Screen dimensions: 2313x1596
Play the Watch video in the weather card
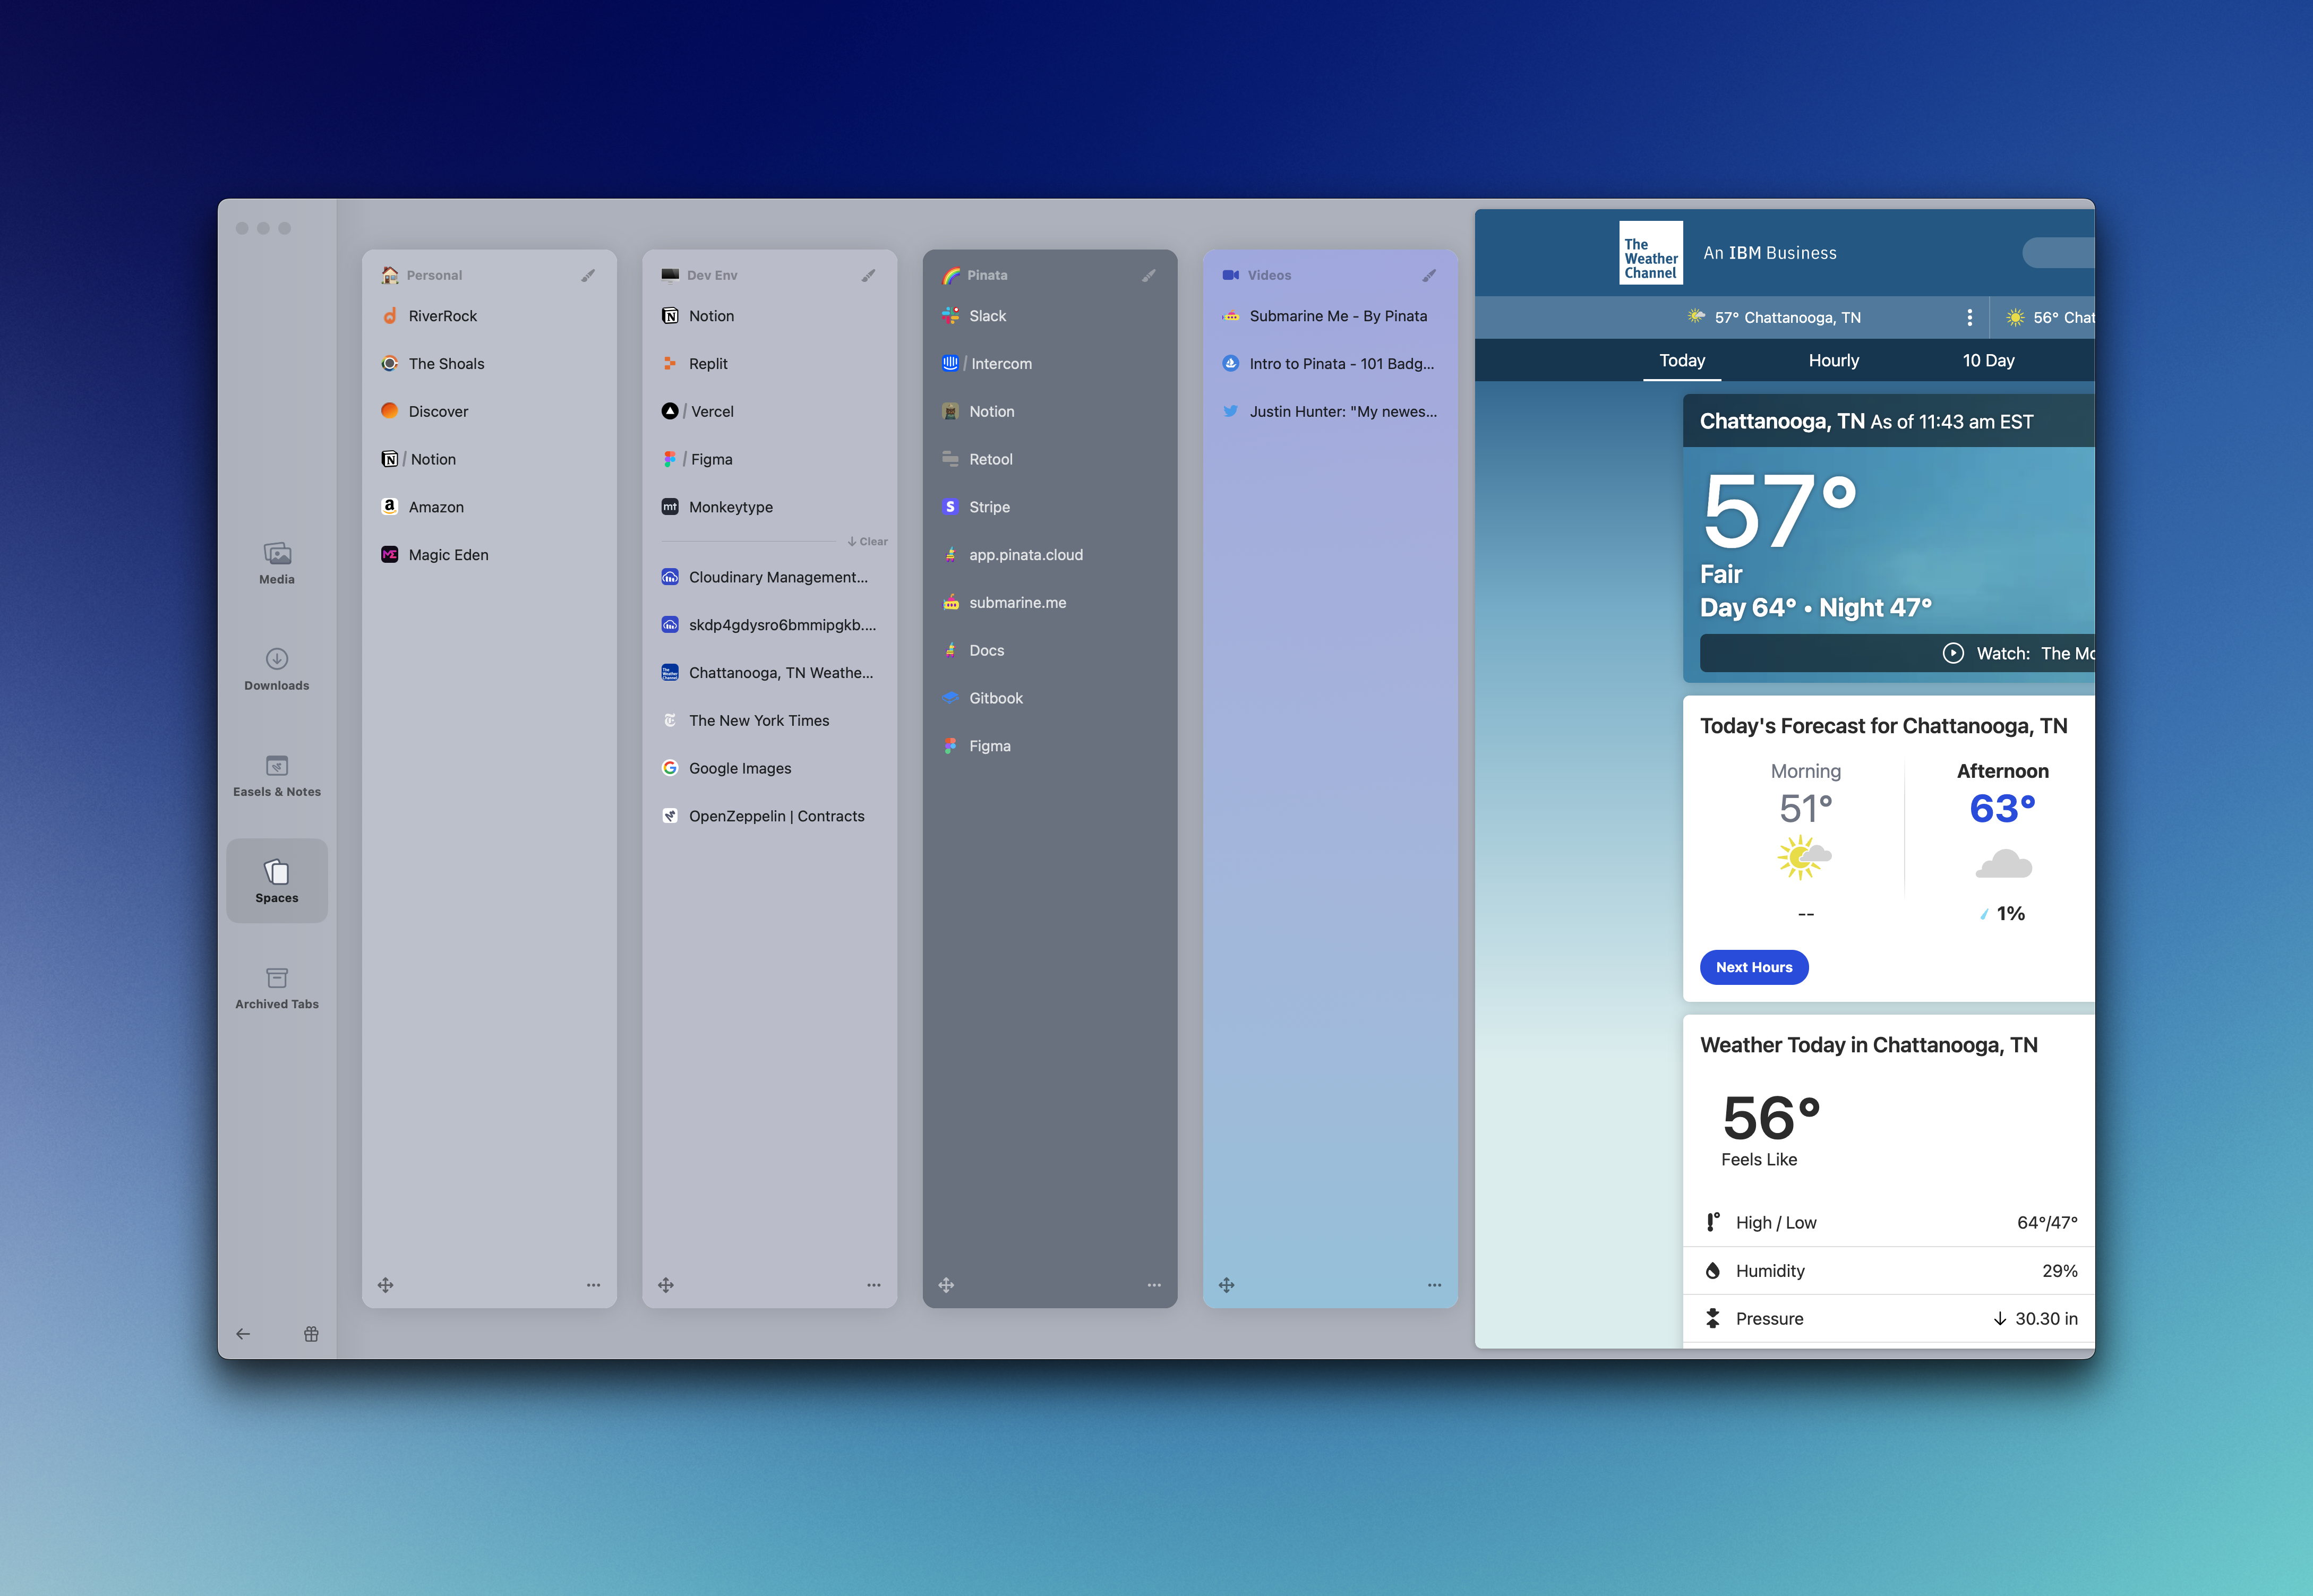coord(1952,653)
